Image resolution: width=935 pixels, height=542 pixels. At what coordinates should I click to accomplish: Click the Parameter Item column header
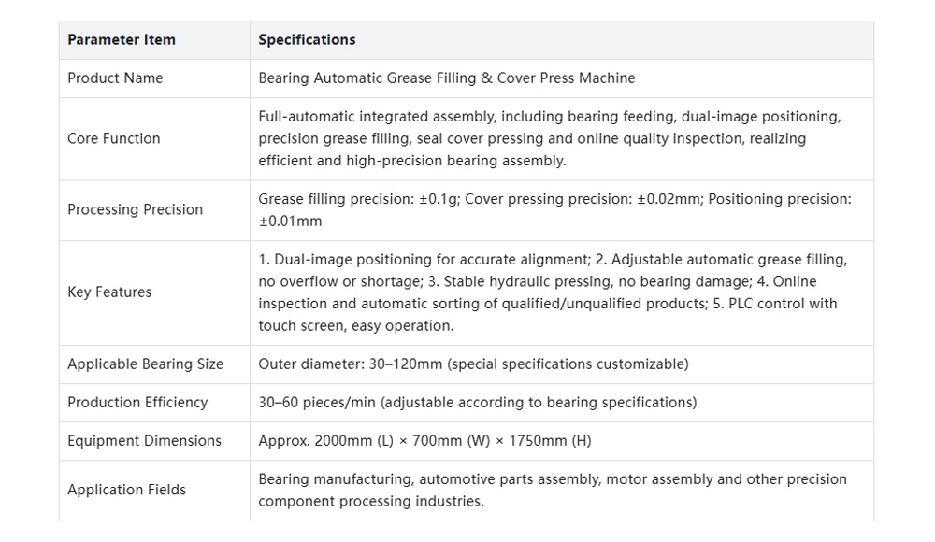(x=121, y=40)
